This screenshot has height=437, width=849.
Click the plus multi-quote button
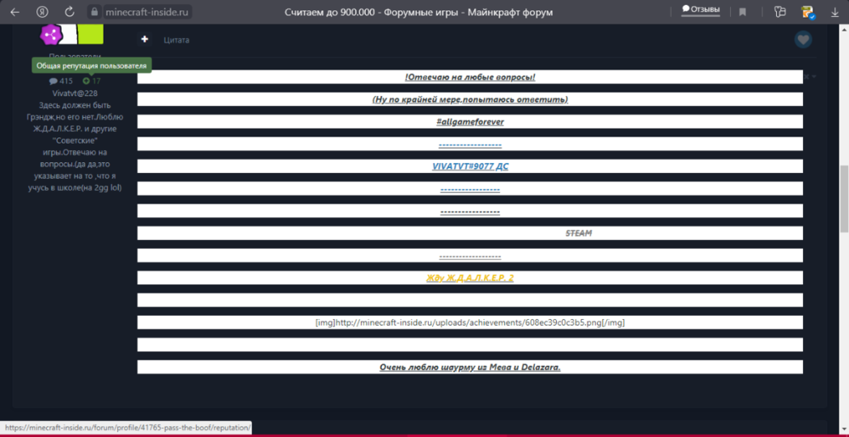(144, 40)
